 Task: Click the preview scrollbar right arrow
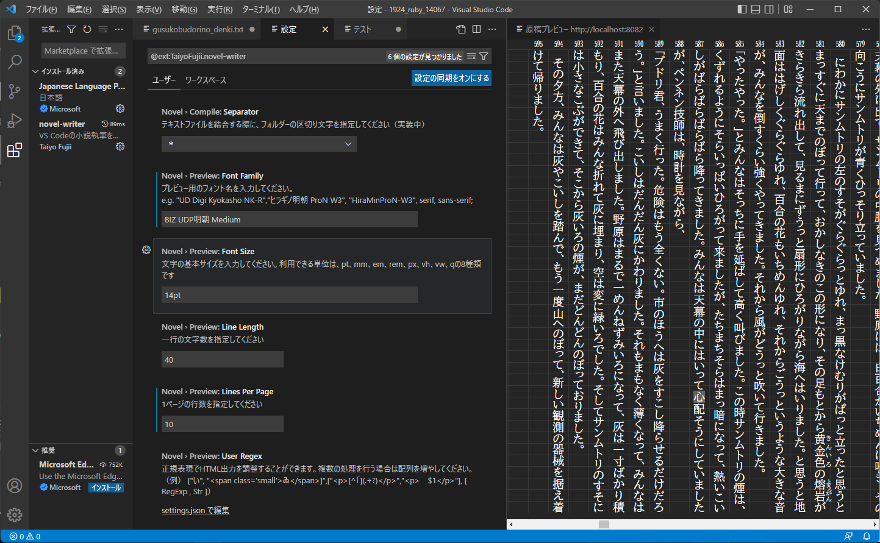point(875,524)
